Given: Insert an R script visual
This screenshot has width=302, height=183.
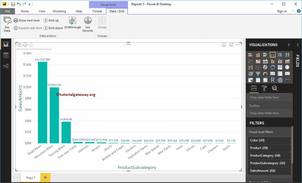Looking at the screenshot, I should point(273,80).
